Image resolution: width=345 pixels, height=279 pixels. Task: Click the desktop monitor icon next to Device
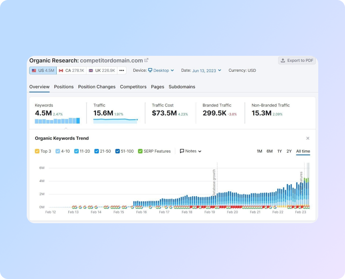(x=150, y=70)
